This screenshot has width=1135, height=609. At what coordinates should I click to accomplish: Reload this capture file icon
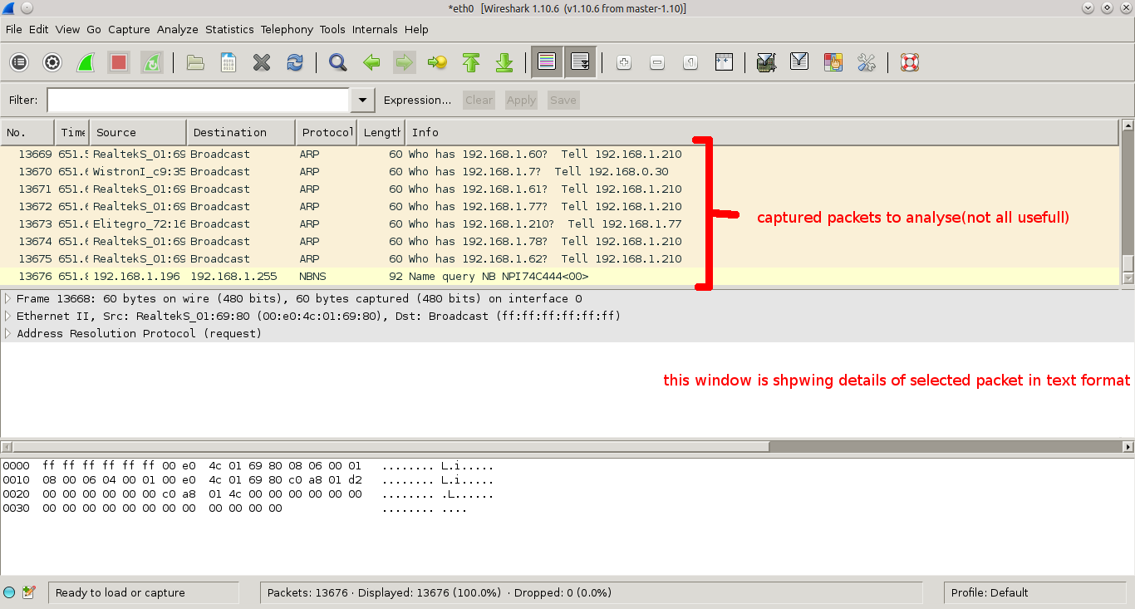pos(295,62)
